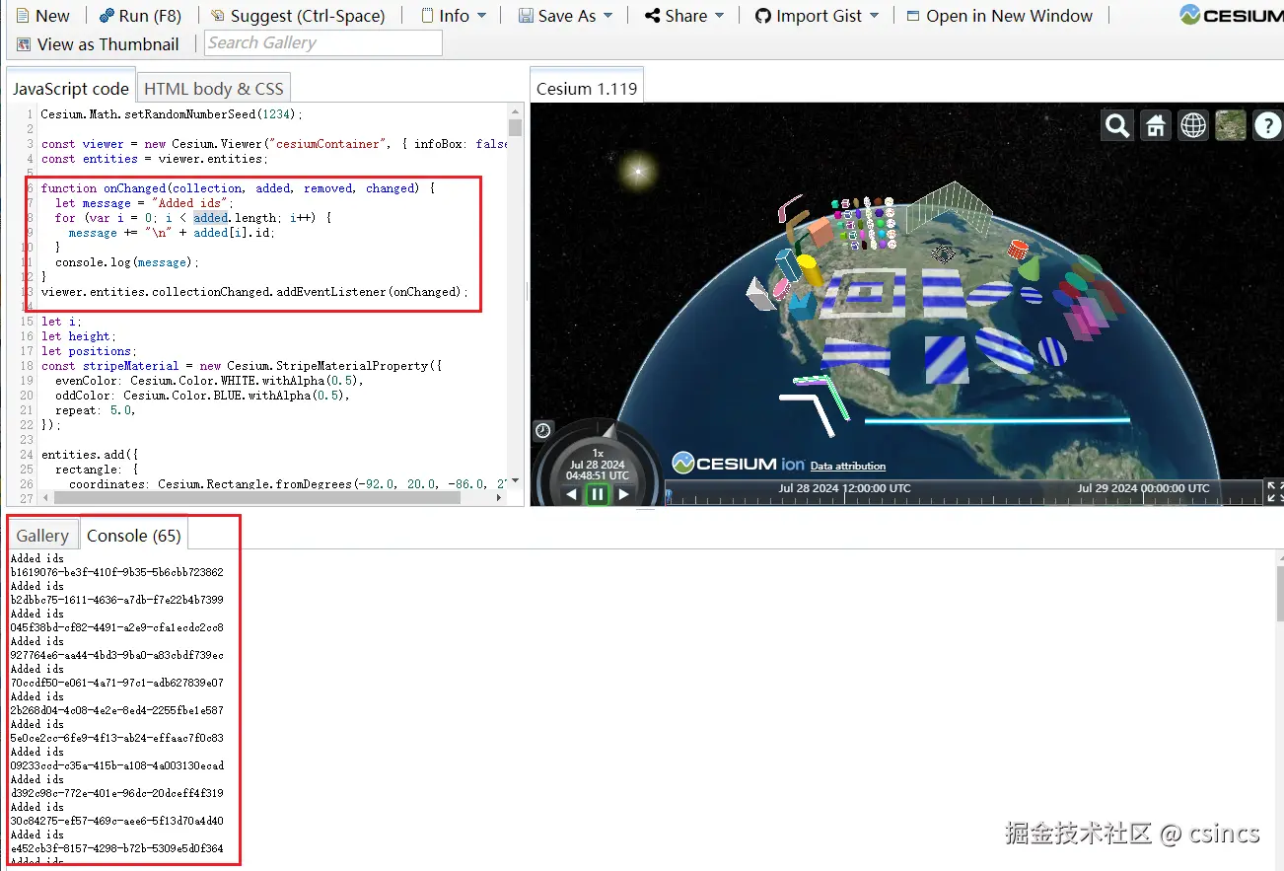Switch to the JavaScript code tab
The height and width of the screenshot is (871, 1284).
tap(70, 88)
